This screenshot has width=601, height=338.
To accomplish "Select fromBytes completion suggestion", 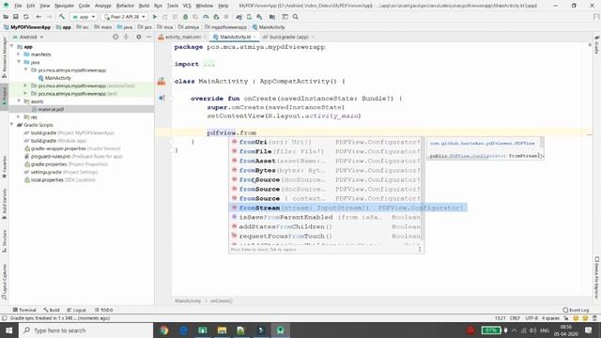I will tap(326, 170).
